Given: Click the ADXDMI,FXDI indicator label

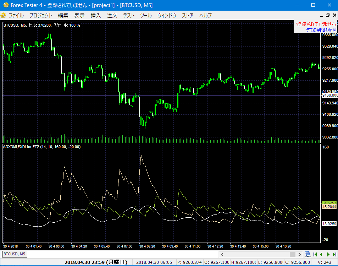Looking at the screenshot, I should click(x=42, y=147).
